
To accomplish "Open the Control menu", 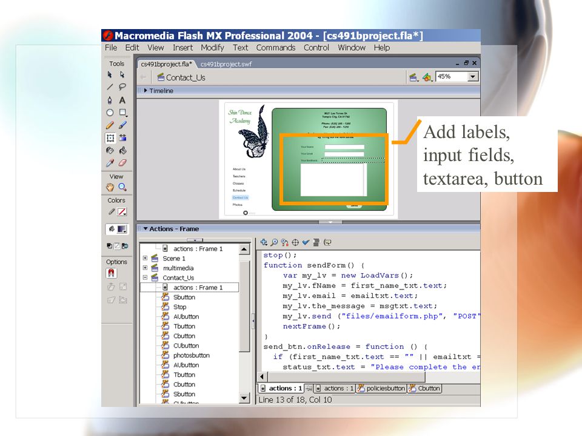I will [316, 47].
